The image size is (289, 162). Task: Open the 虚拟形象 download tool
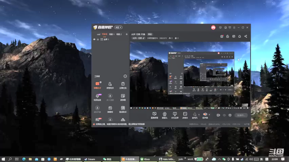[x=97, y=109]
